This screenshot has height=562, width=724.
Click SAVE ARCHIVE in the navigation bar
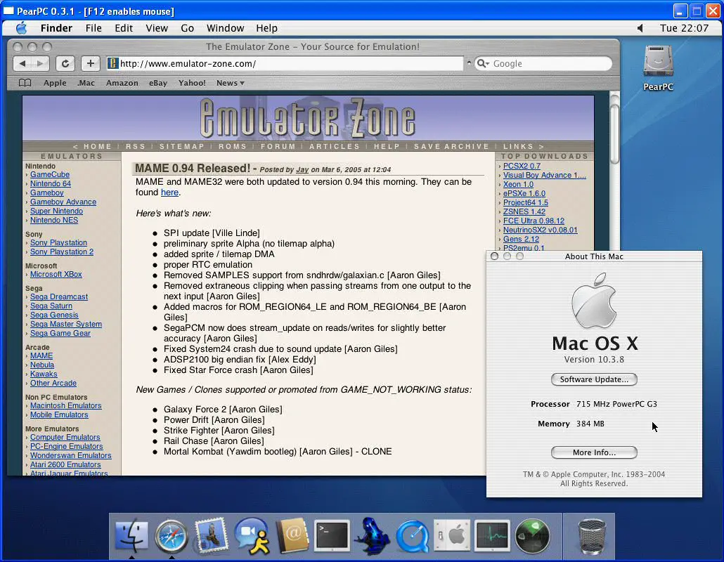[x=451, y=146]
